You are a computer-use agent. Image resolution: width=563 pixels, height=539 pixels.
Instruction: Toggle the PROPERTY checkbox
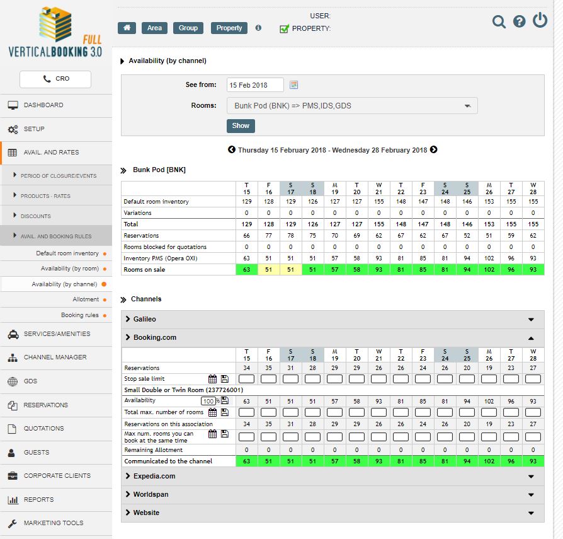pyautogui.click(x=284, y=29)
